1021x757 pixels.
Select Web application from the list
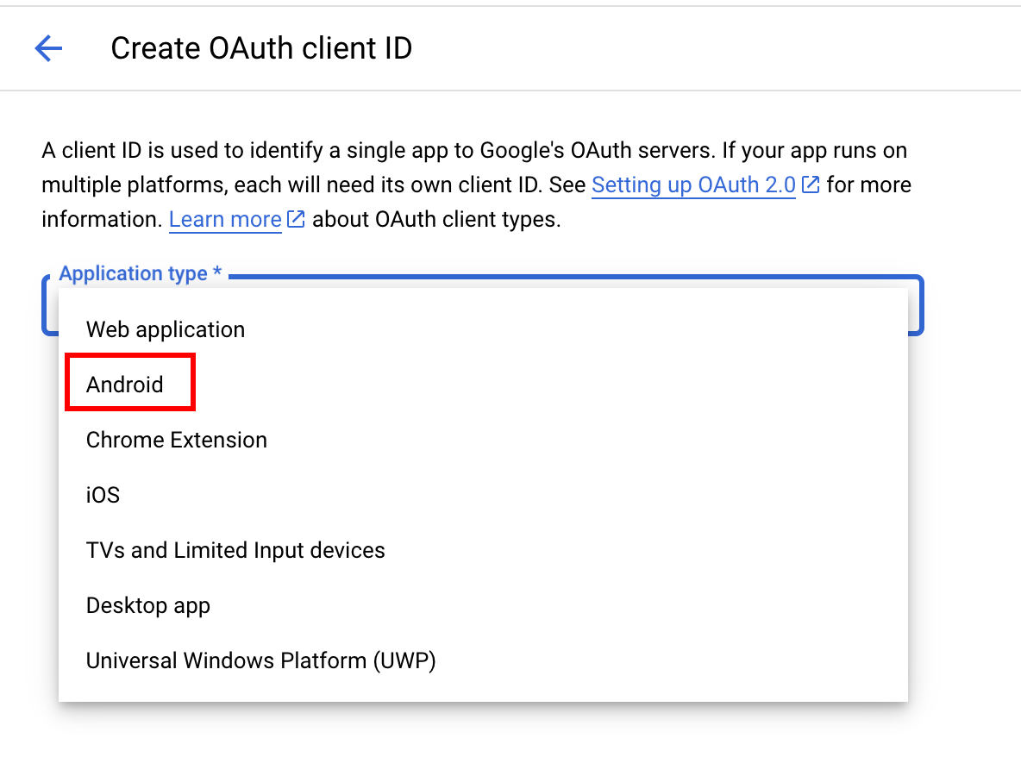pyautogui.click(x=166, y=329)
